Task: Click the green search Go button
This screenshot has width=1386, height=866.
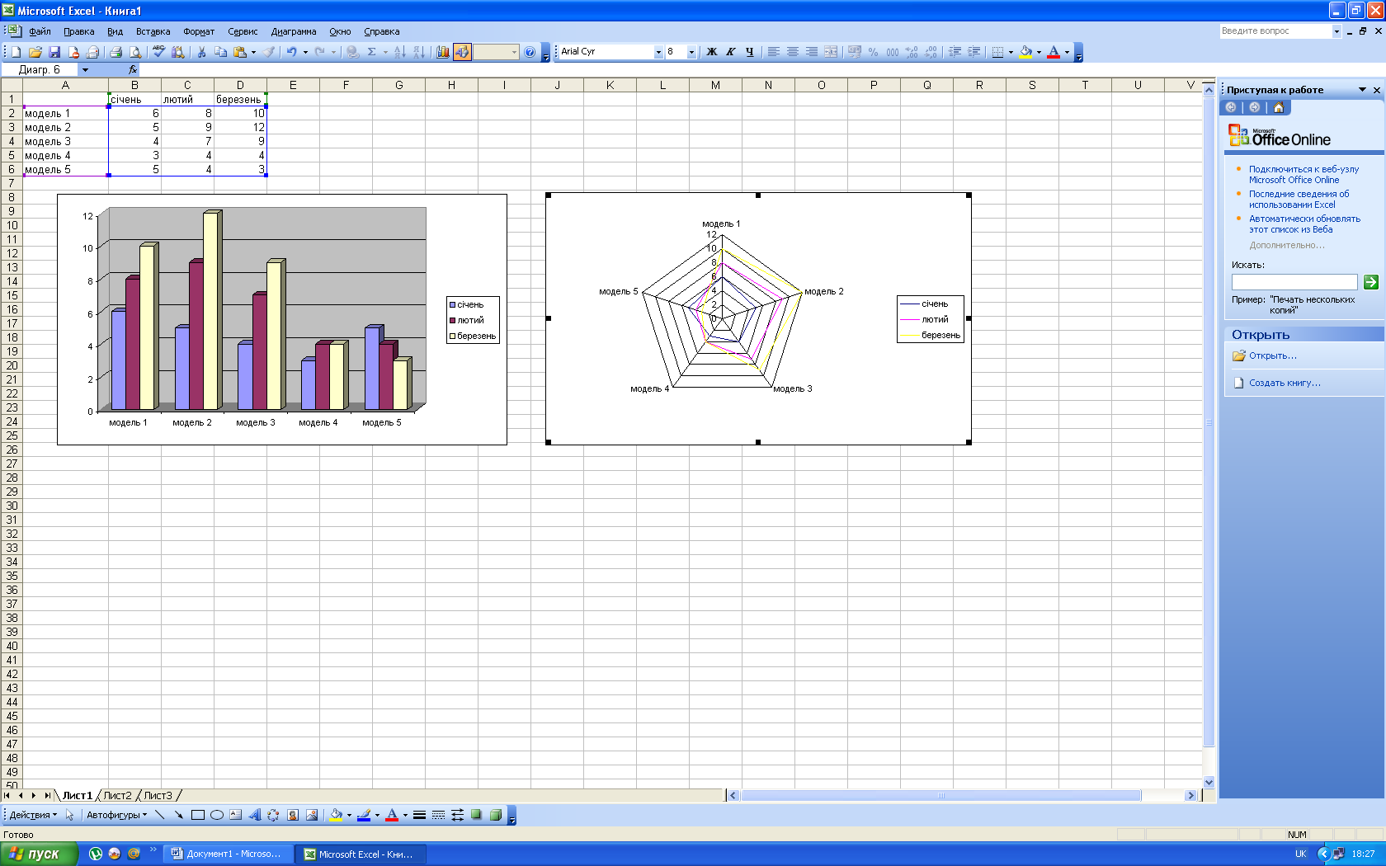Action: pos(1371,282)
